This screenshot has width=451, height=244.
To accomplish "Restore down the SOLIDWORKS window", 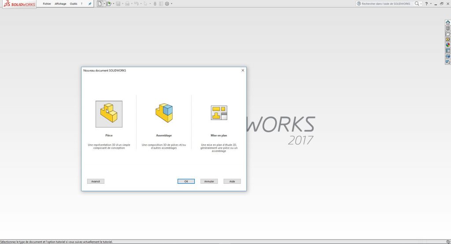I will pyautogui.click(x=441, y=4).
